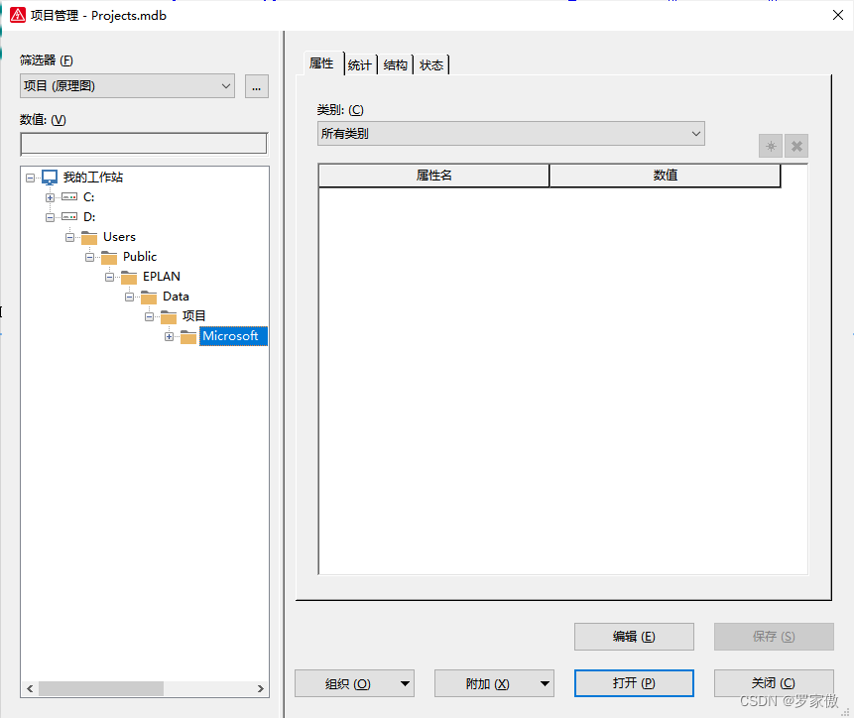Viewport: 854px width, 718px height.
Task: Click the C: drive icon
Action: [69, 197]
